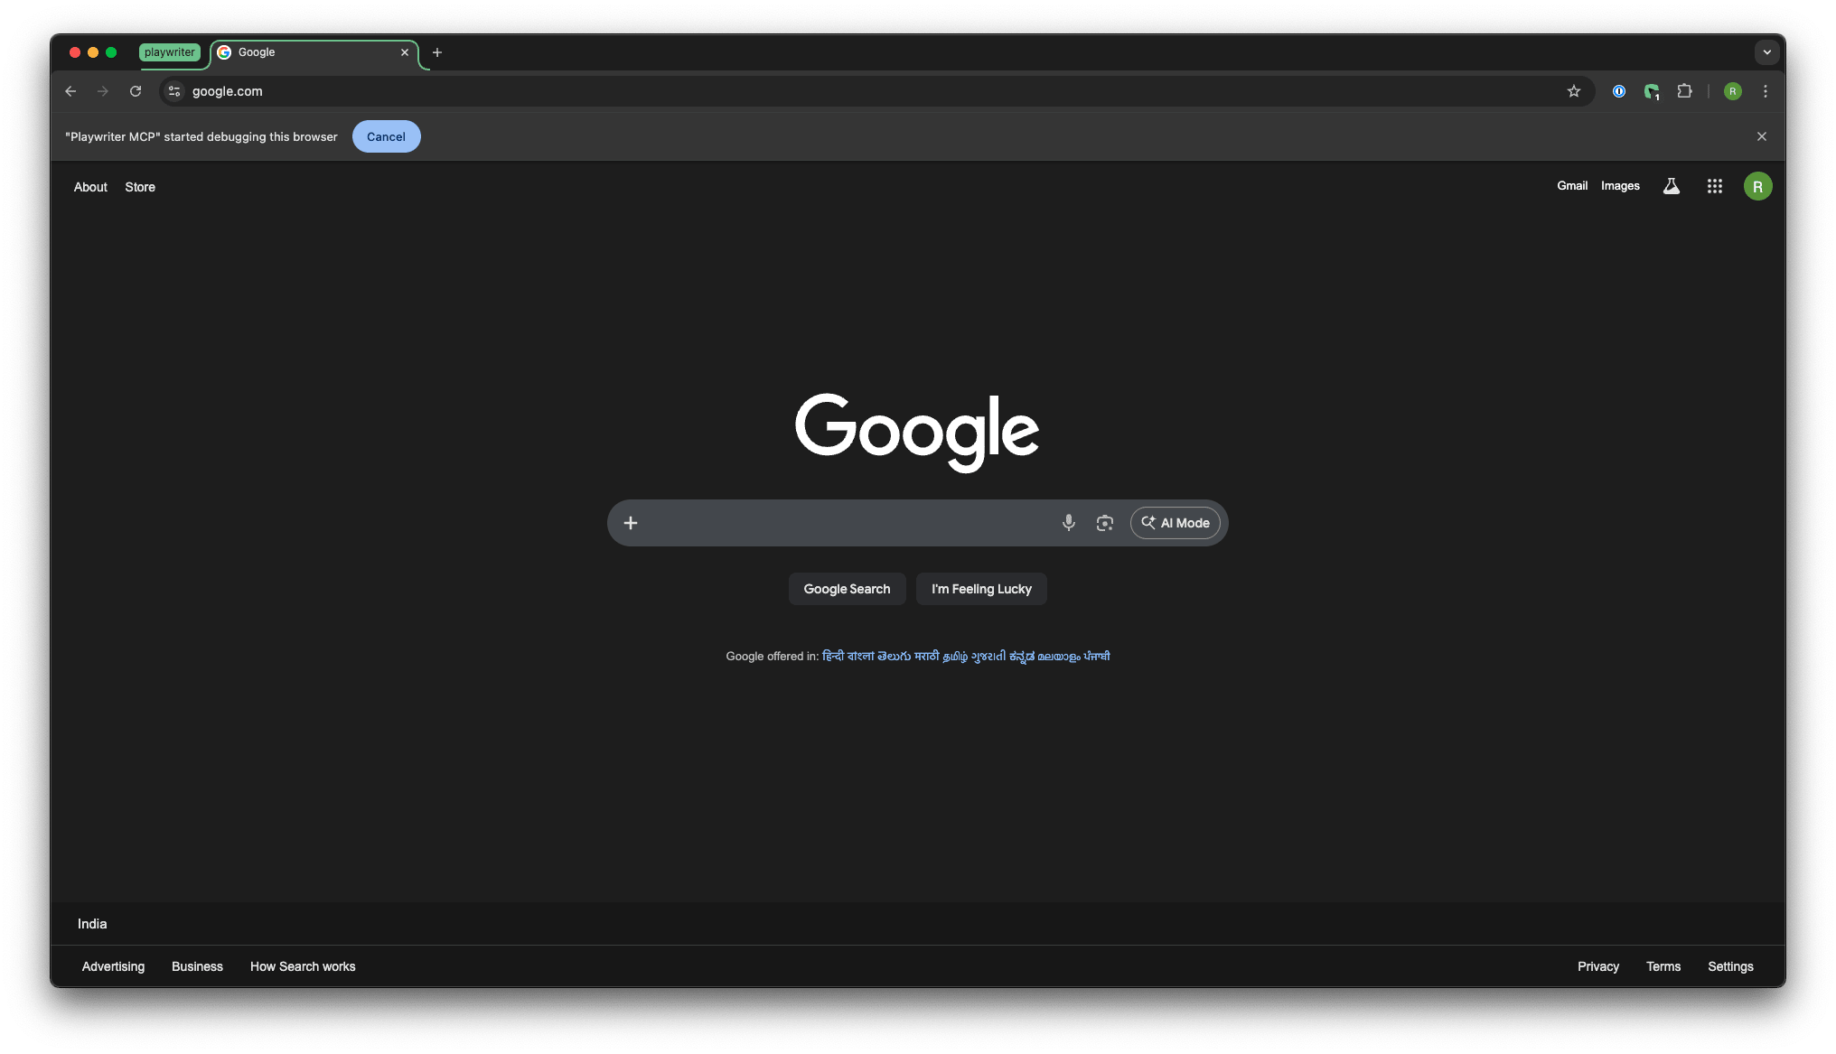Open the Extensions puzzle icon
1836x1054 pixels.
pos(1684,91)
